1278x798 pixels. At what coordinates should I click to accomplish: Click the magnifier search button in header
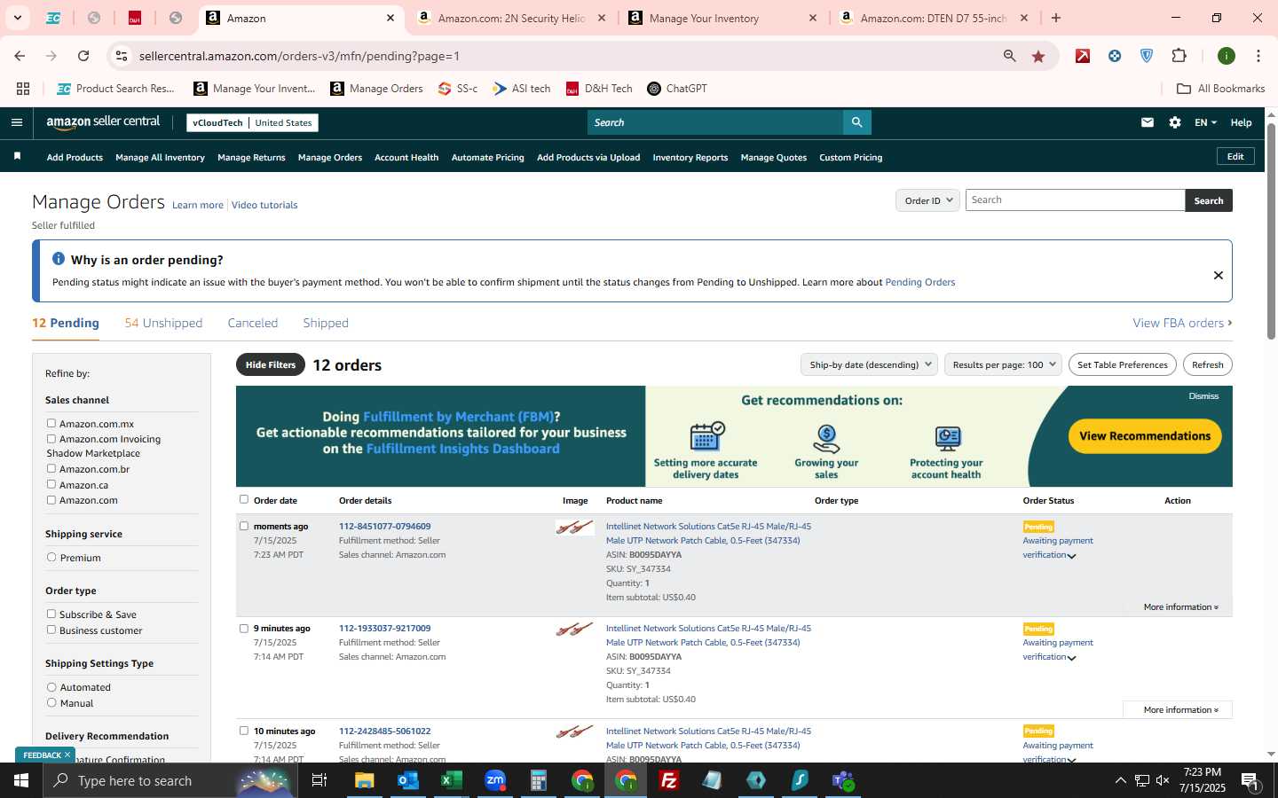(x=856, y=122)
